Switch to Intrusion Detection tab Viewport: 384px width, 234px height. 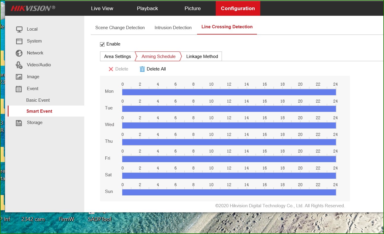173,28
